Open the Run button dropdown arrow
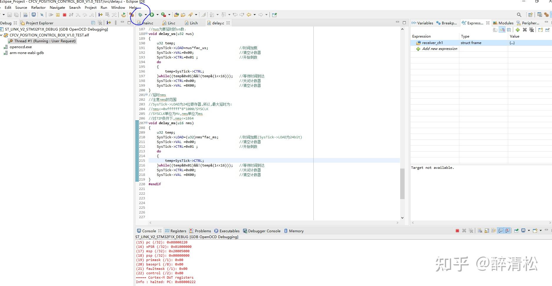The height and width of the screenshot is (286, 552). pyautogui.click(x=157, y=14)
